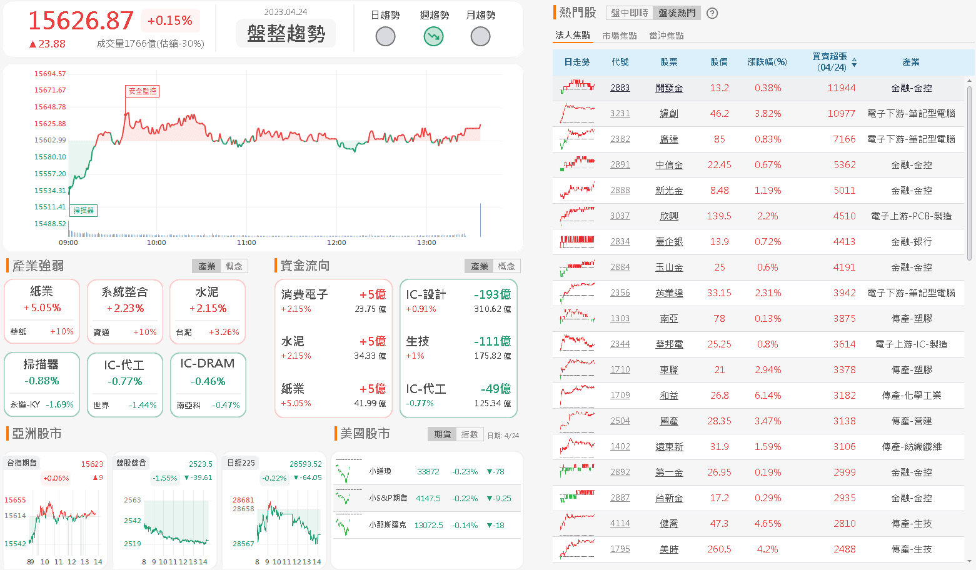The image size is (976, 570).
Task: Open the 日經225 mini chart
Action: coord(274,510)
